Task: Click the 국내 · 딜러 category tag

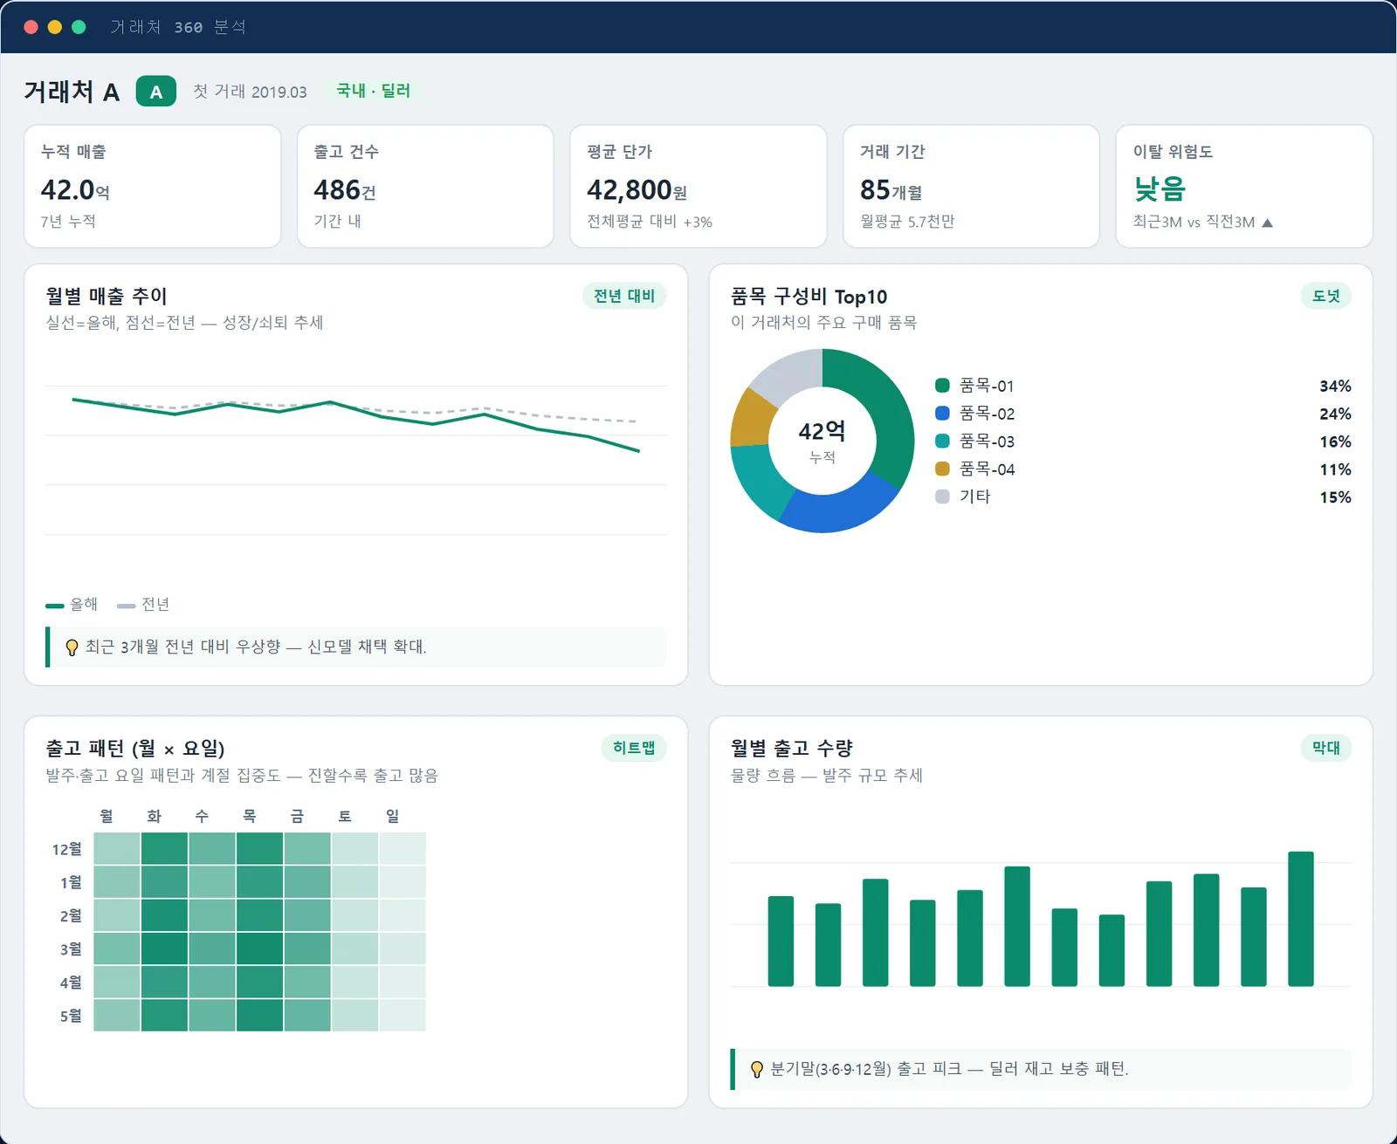Action: click(x=374, y=91)
